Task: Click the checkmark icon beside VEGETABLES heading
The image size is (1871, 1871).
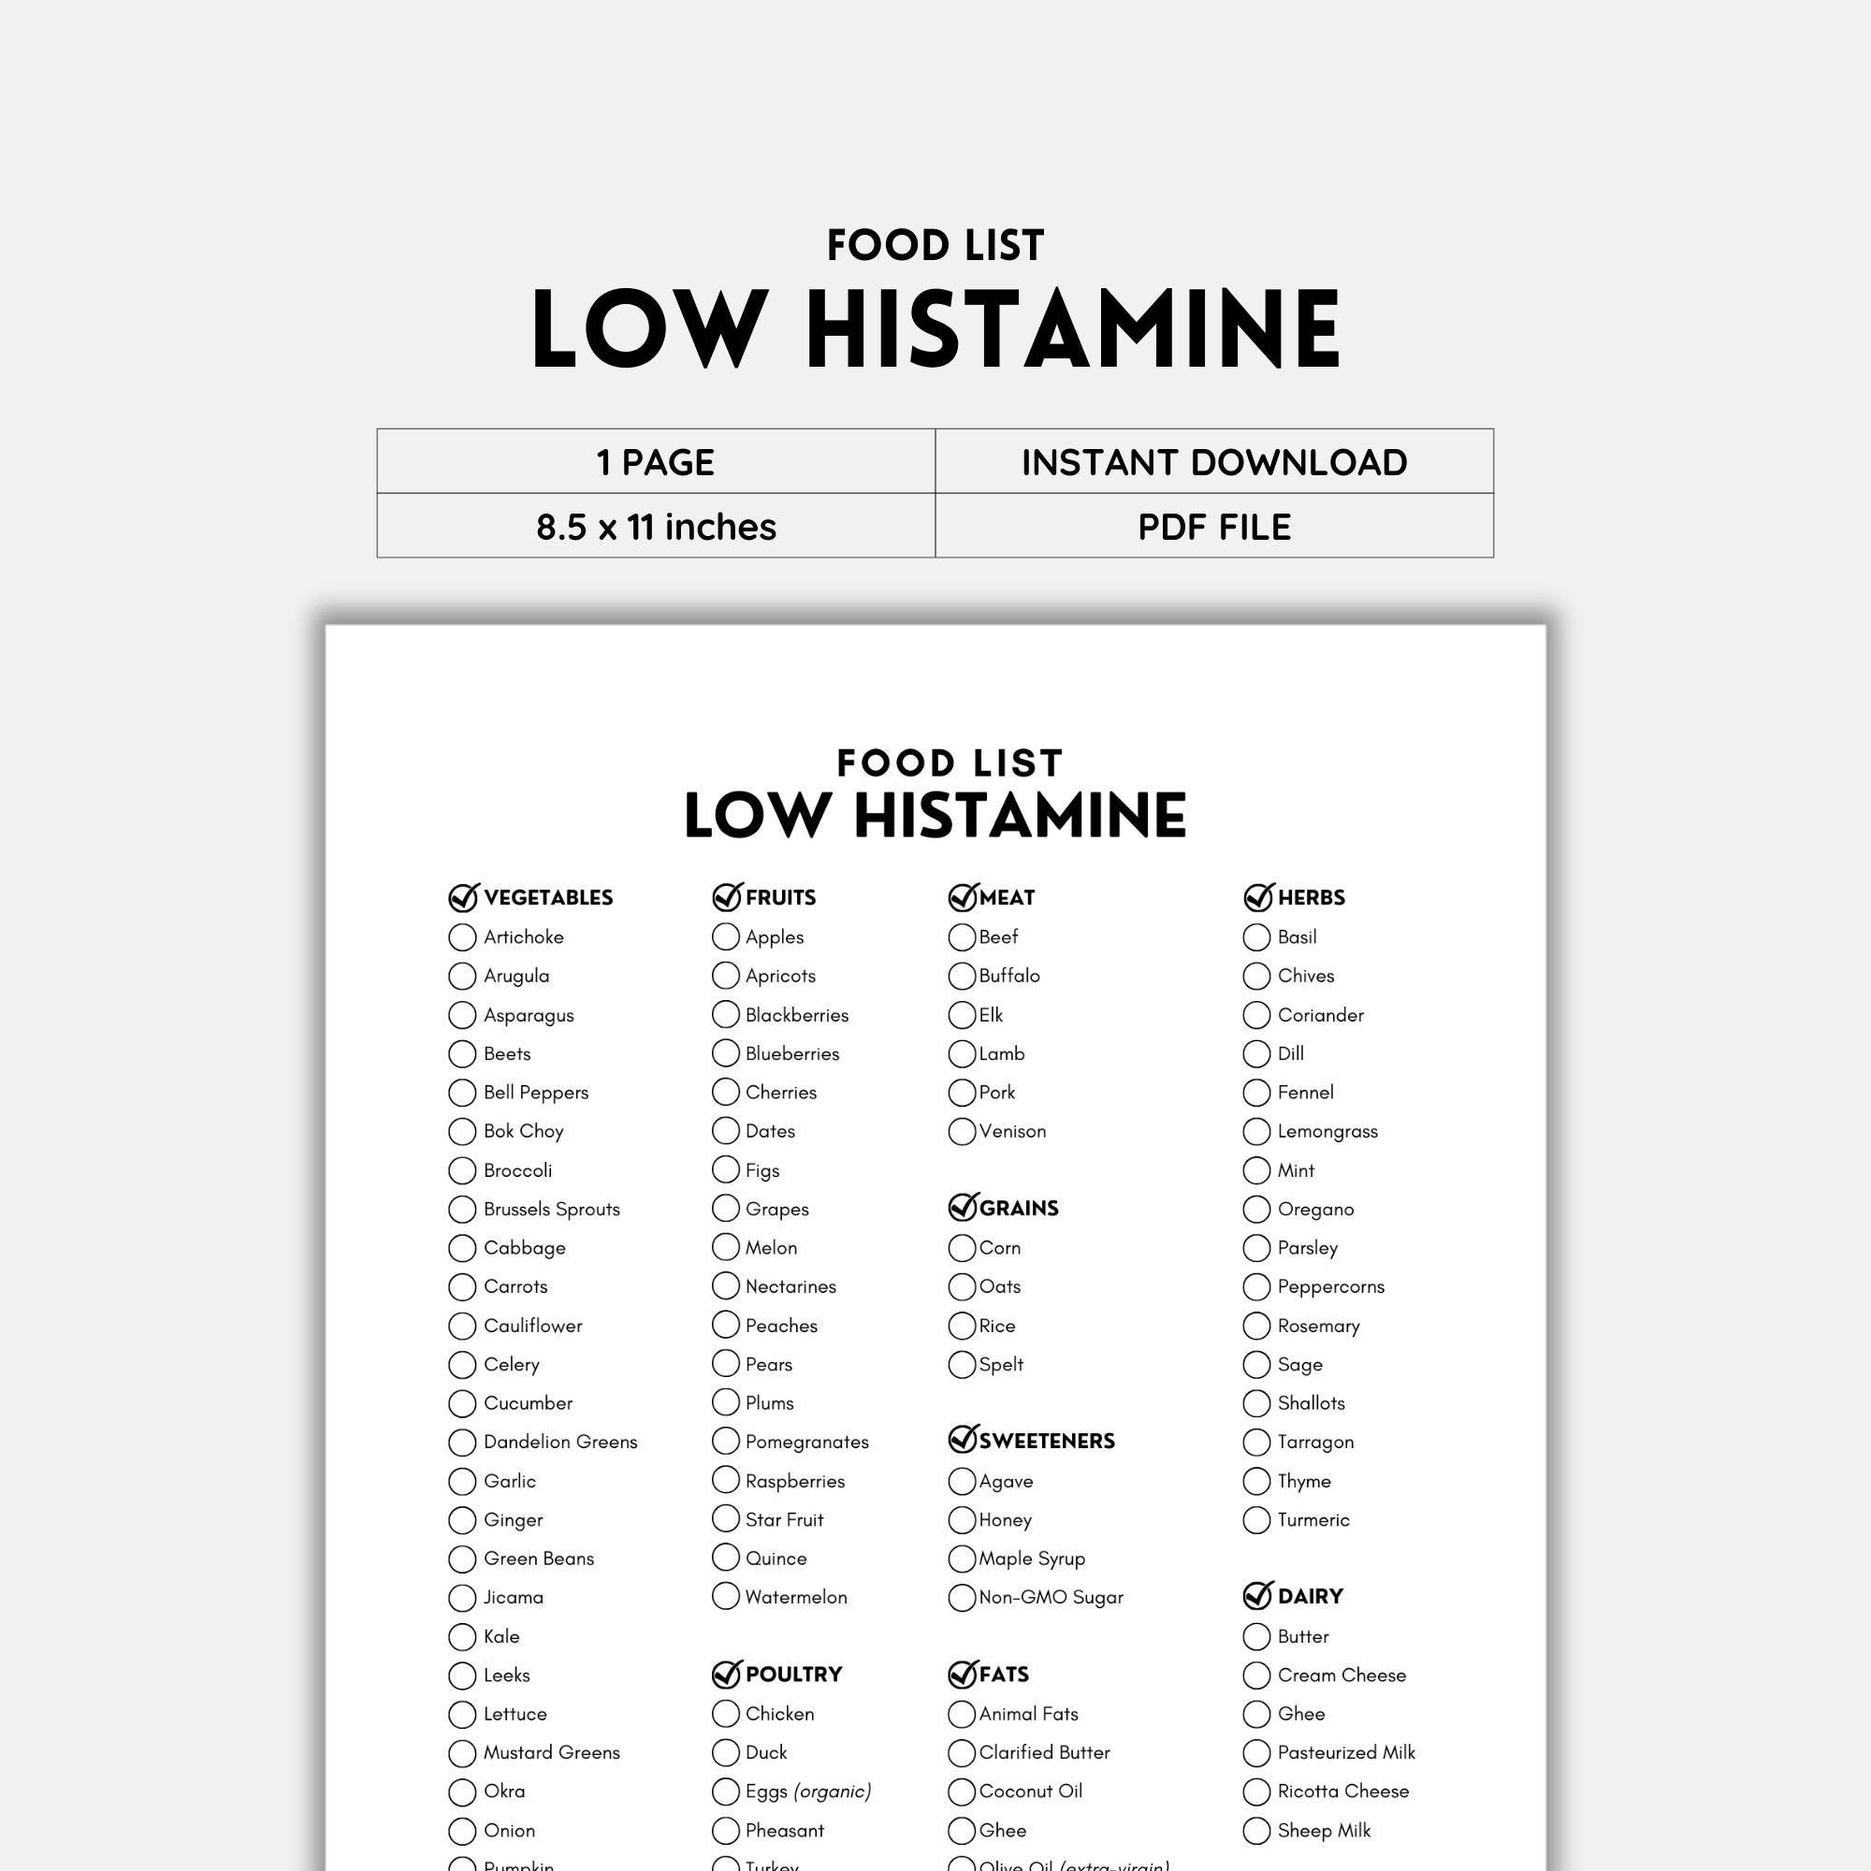Action: point(464,898)
